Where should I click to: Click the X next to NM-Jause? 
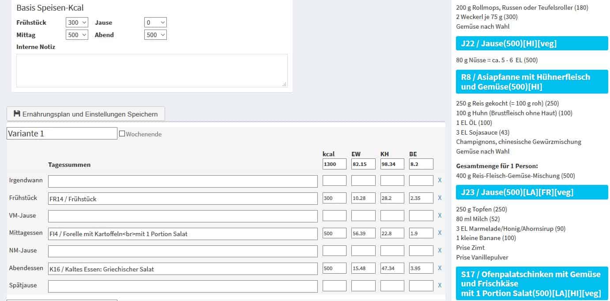[439, 251]
